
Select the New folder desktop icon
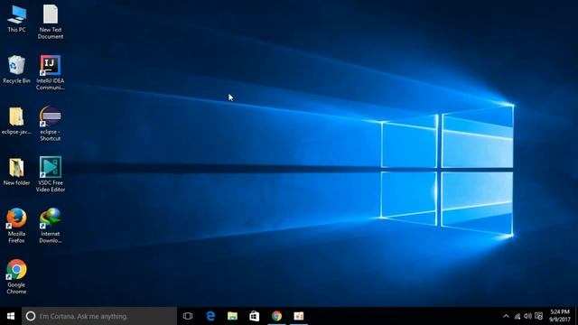coord(16,172)
